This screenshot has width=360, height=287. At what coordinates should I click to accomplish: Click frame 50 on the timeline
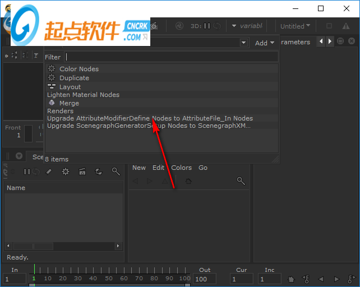pyautogui.click(x=109, y=278)
